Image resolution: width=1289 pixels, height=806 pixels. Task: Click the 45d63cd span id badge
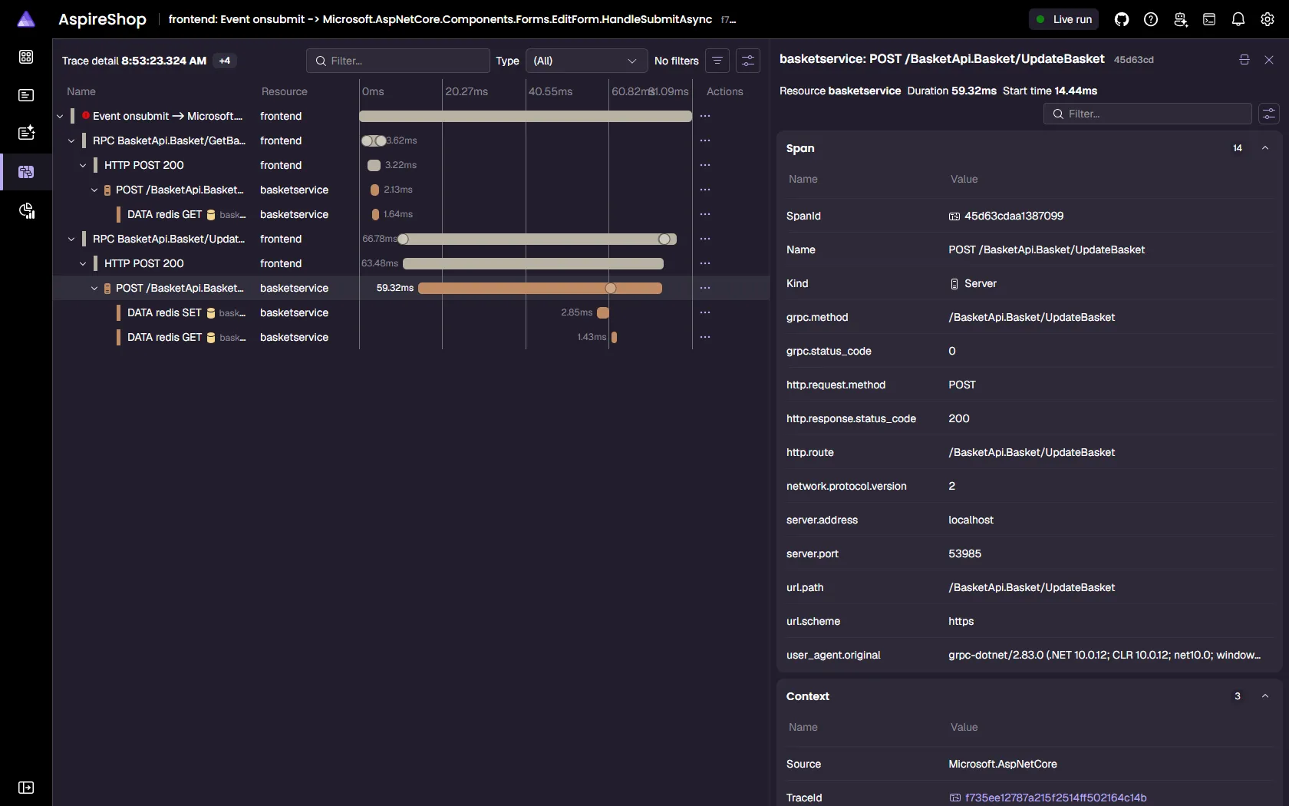tap(1133, 60)
